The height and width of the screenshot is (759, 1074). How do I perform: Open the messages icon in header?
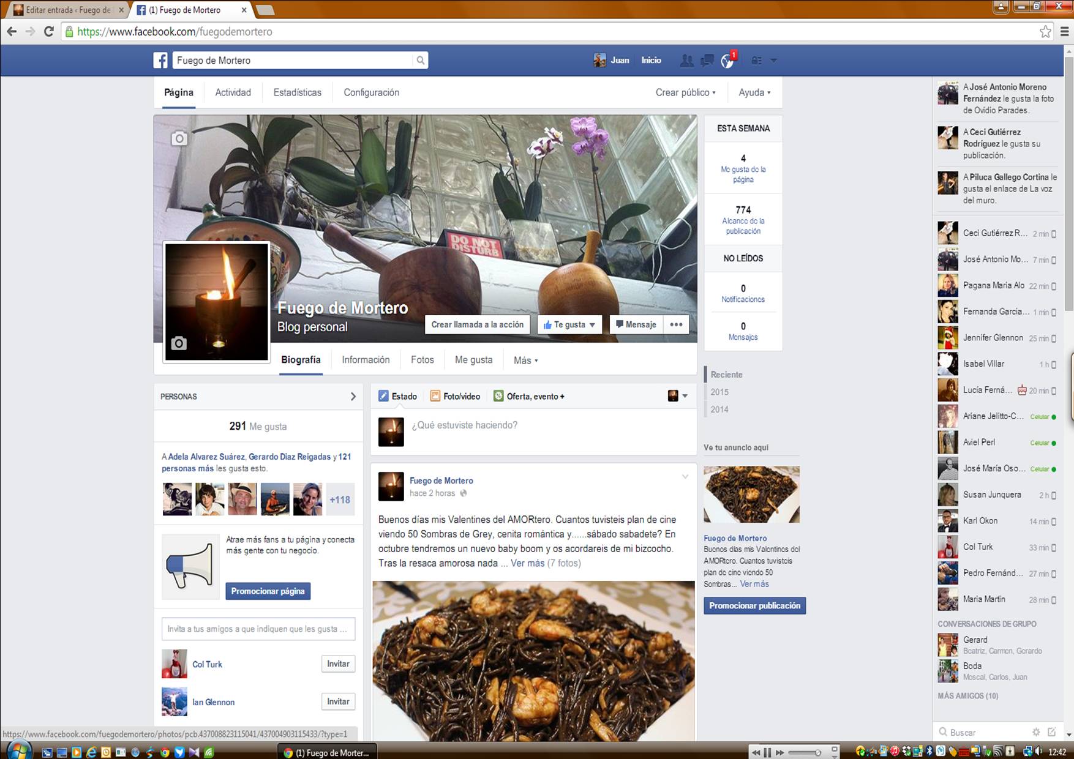707,61
